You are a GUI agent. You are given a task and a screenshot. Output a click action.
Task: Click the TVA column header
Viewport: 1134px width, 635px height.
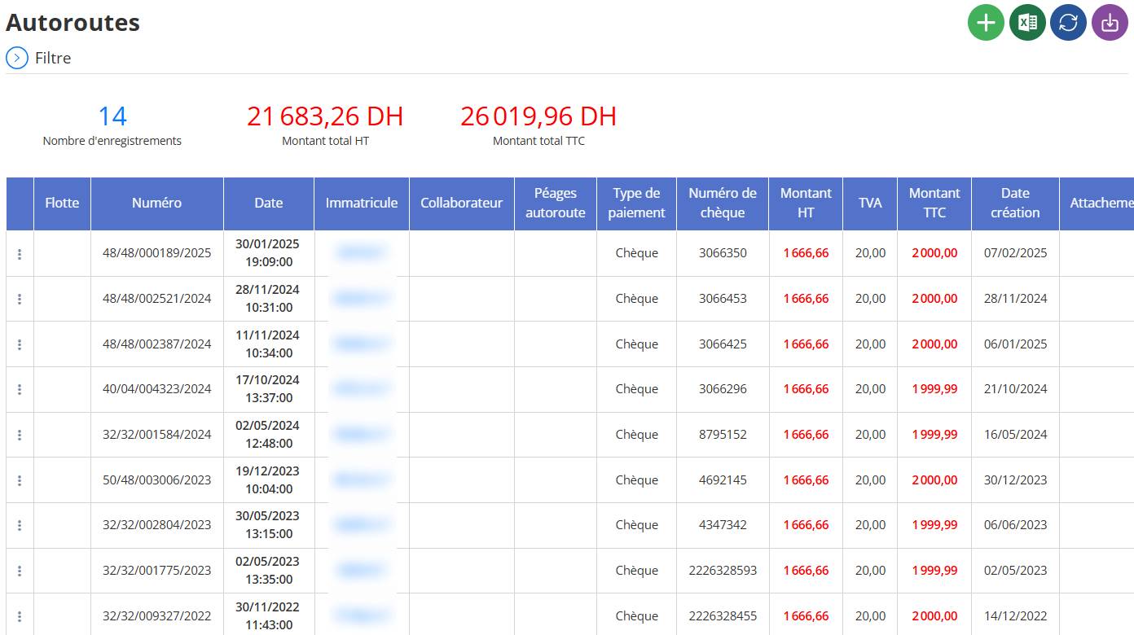[x=870, y=204]
